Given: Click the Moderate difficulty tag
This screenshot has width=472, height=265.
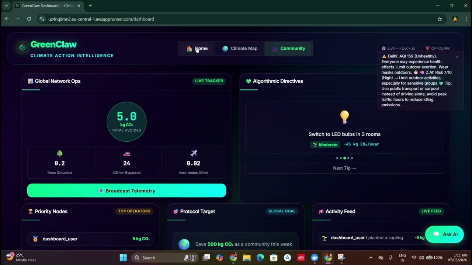Looking at the screenshot, I should (325, 145).
